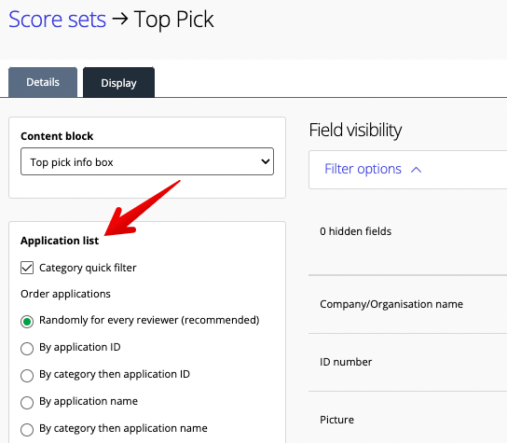Click the Field visibility heading
Image resolution: width=507 pixels, height=443 pixels.
[x=355, y=130]
